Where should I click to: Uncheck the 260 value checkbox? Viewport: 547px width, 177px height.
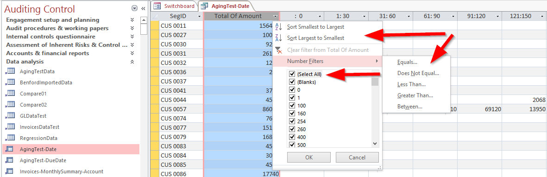tap(292, 129)
